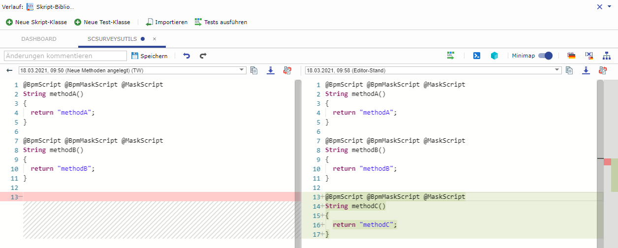Click Neue Skript-Klasse button
The width and height of the screenshot is (618, 248).
click(x=36, y=22)
